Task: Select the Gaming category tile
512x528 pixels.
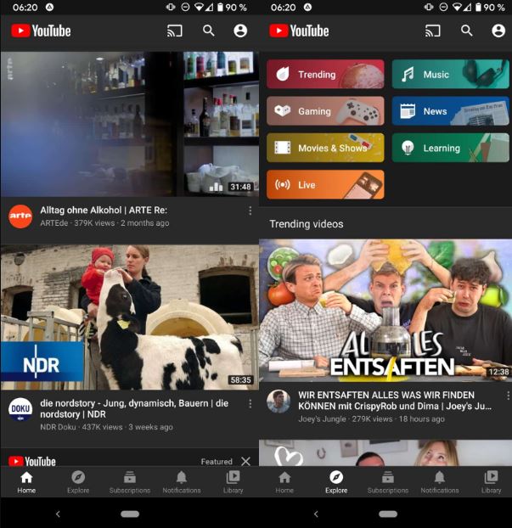Action: pyautogui.click(x=325, y=111)
